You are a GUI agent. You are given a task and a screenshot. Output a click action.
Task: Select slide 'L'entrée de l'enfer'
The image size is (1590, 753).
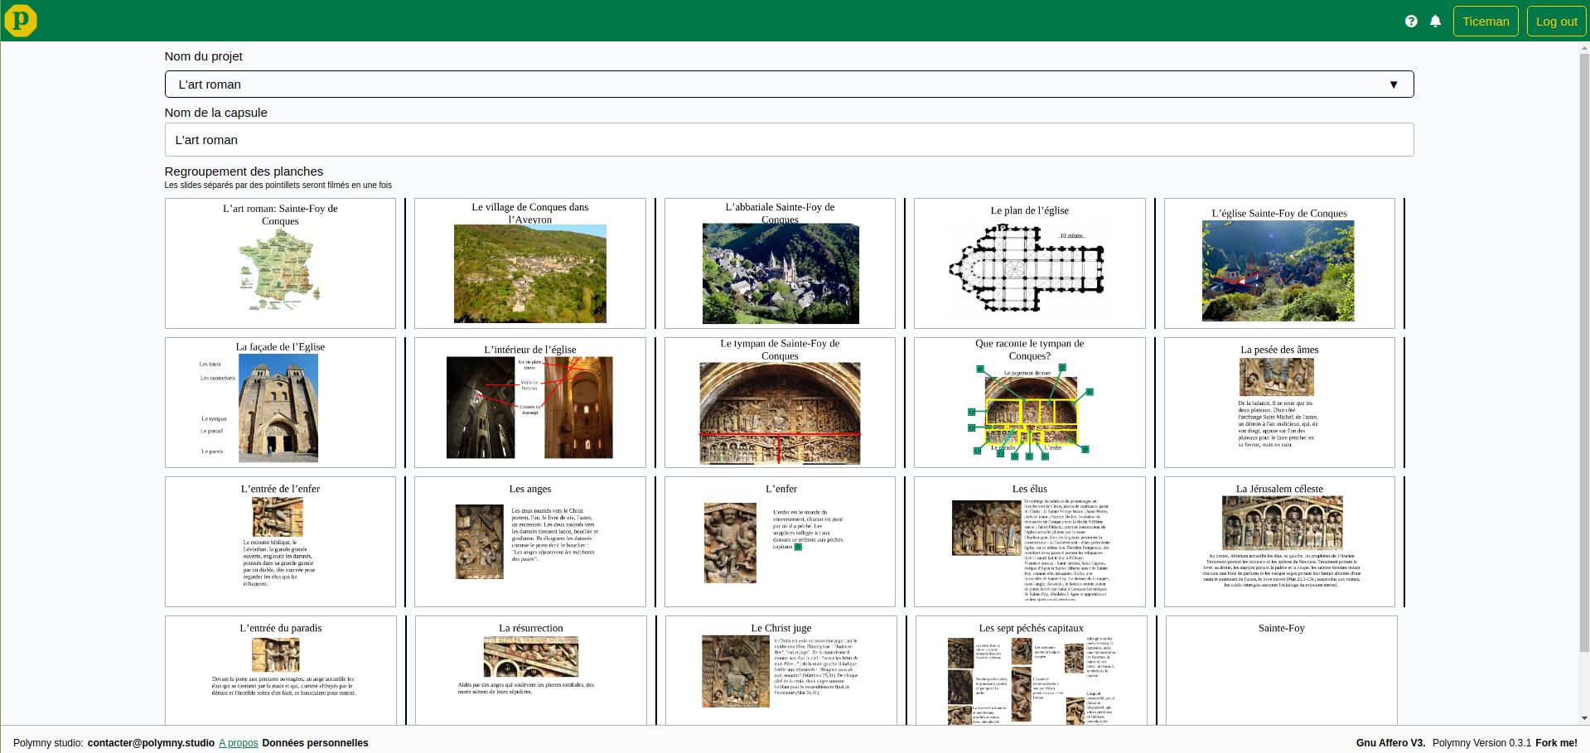coord(280,542)
